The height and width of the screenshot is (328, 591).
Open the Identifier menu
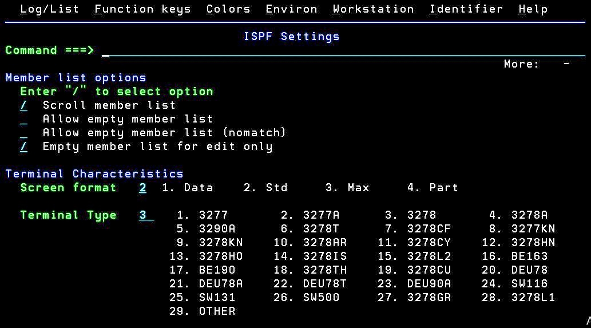(x=466, y=9)
